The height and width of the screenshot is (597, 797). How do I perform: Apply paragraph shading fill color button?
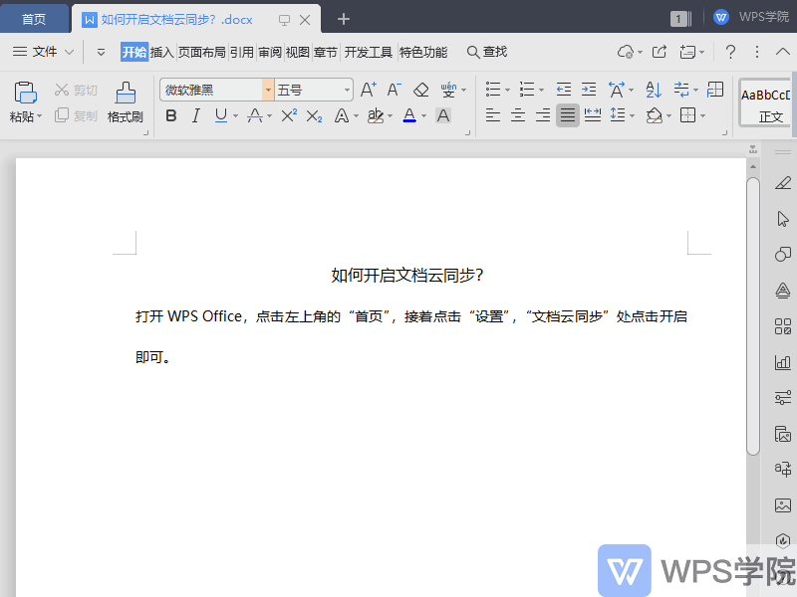coord(655,115)
